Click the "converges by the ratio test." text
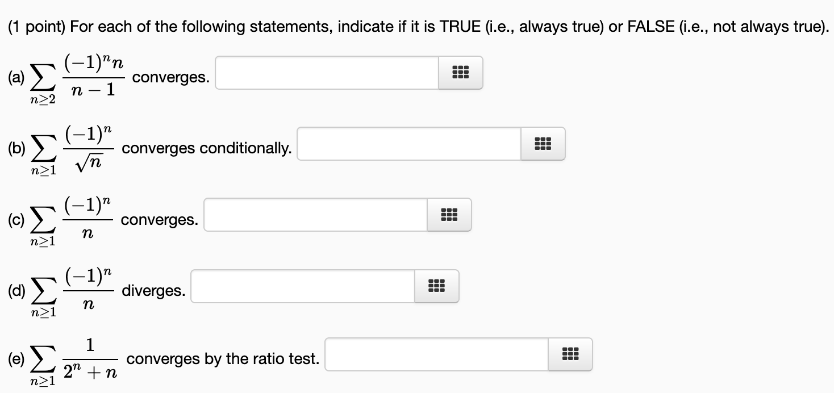This screenshot has height=393, width=834. tap(223, 359)
